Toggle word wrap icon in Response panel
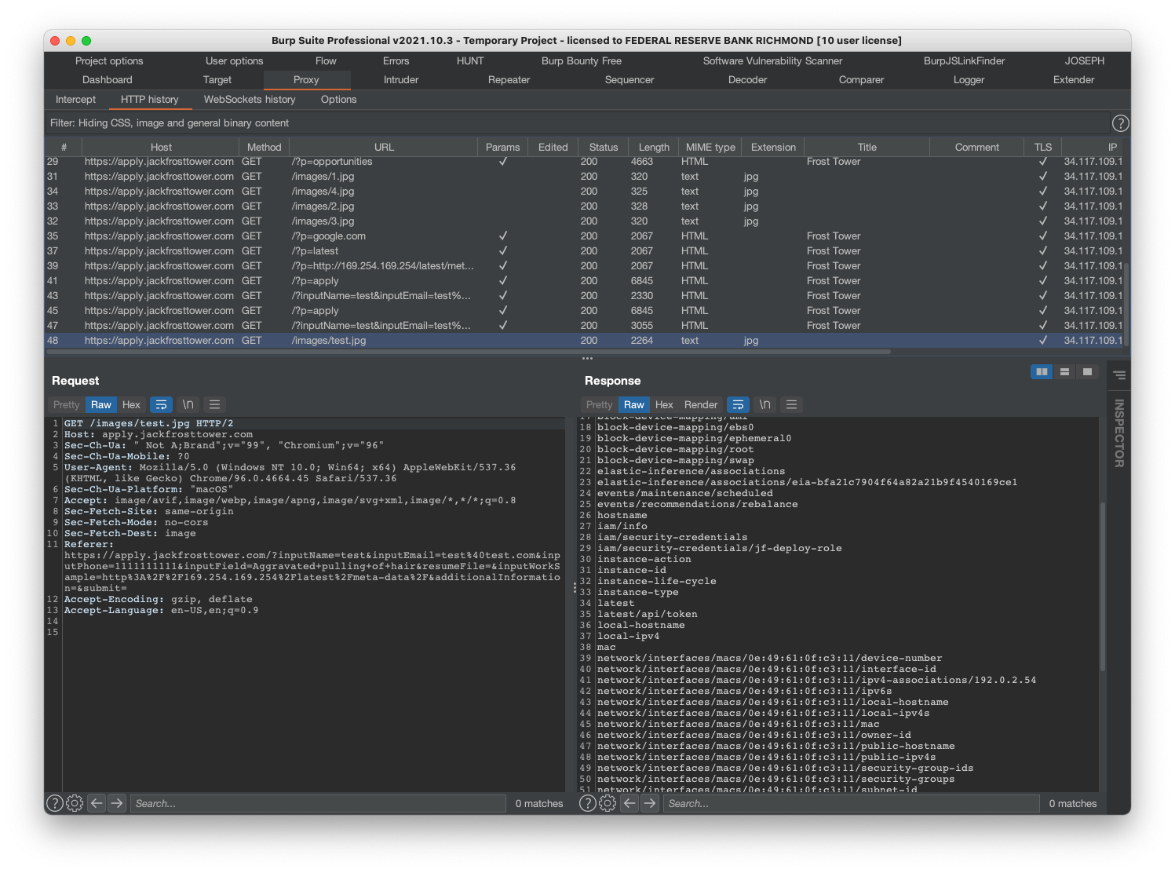 738,405
